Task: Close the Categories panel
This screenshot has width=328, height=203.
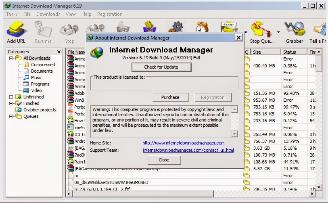Action: pos(59,52)
